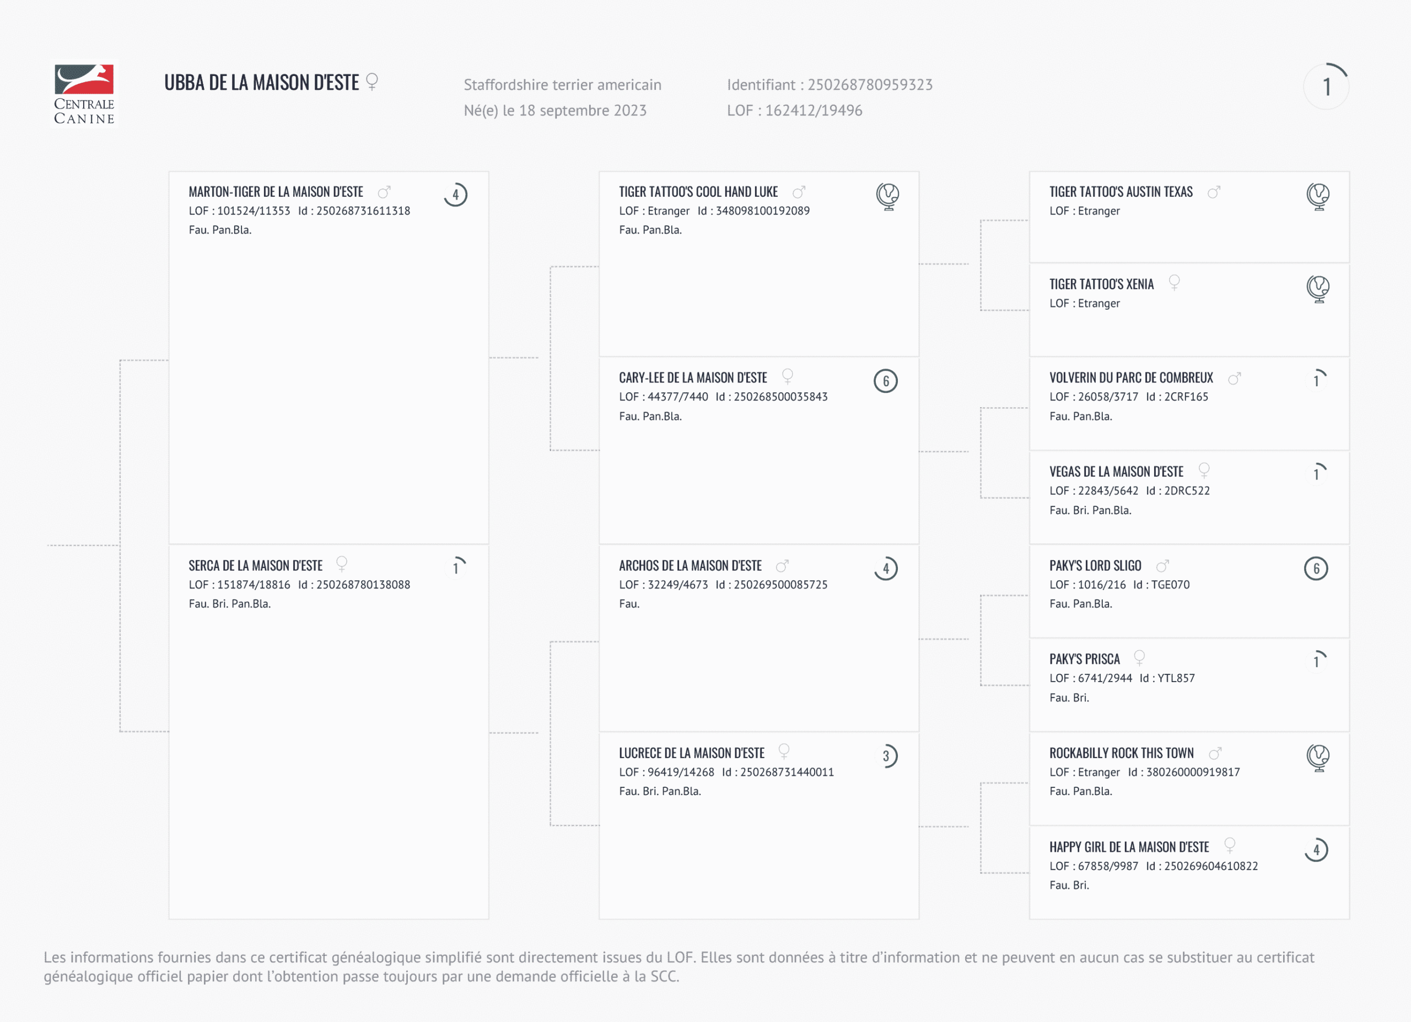Select ARCHOS DE LA MAISON D'ESTE ancestor
The width and height of the screenshot is (1411, 1022).
coord(690,566)
